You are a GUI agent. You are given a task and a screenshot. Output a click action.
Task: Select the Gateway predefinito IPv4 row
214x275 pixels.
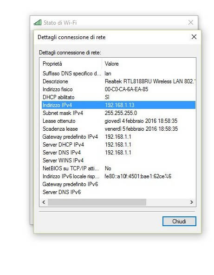click(118, 137)
